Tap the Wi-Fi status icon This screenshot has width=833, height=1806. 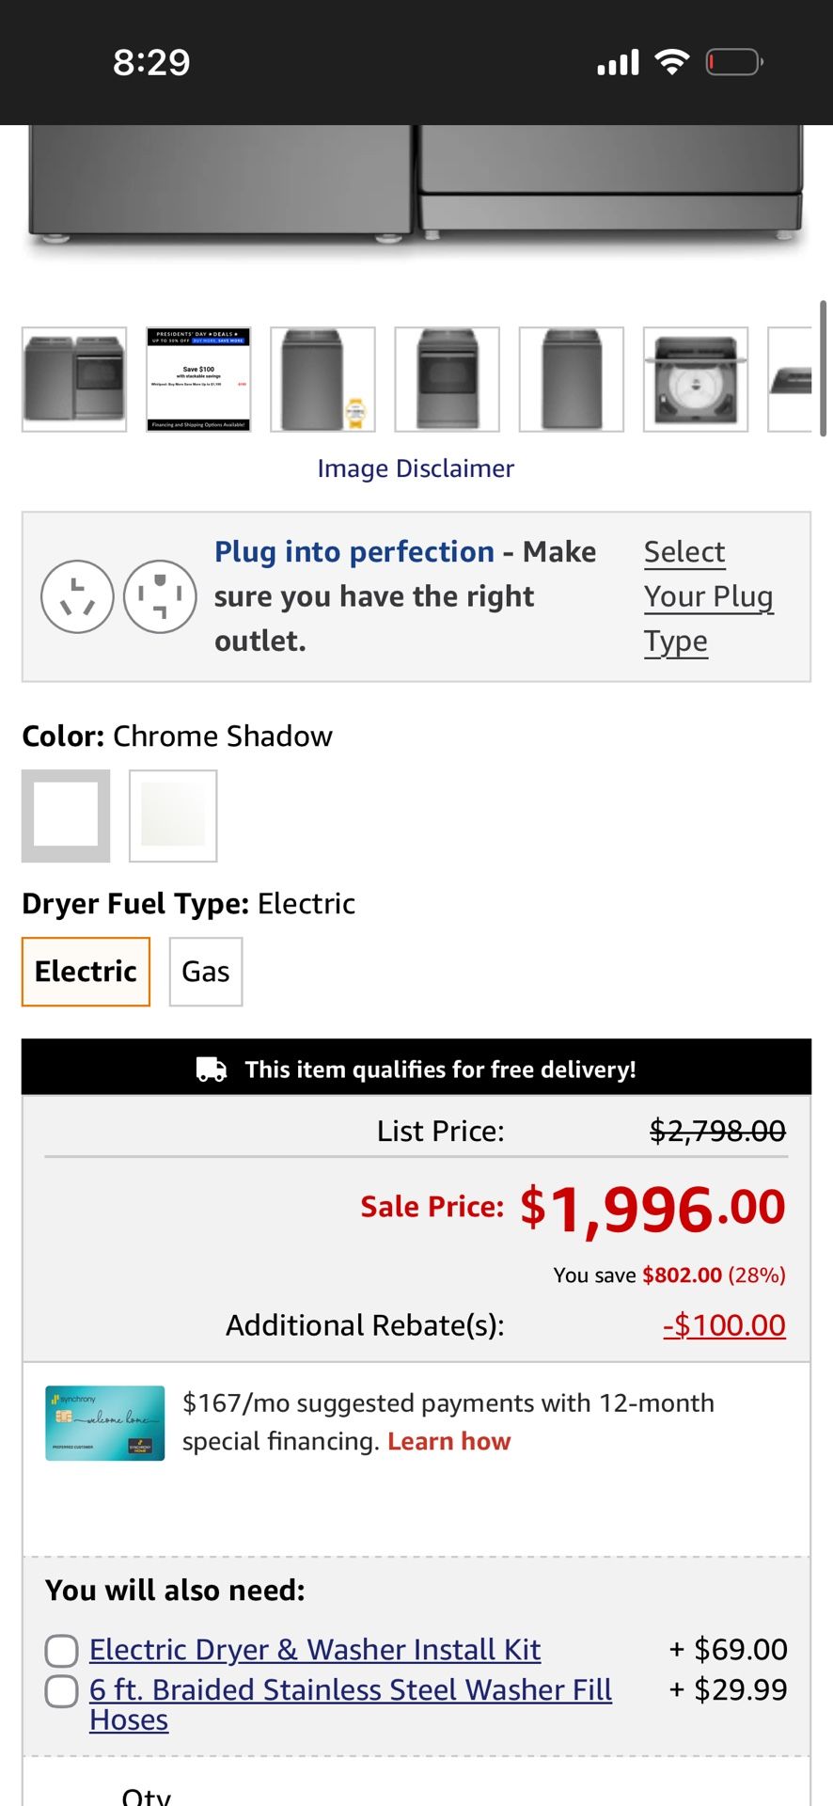(x=671, y=62)
